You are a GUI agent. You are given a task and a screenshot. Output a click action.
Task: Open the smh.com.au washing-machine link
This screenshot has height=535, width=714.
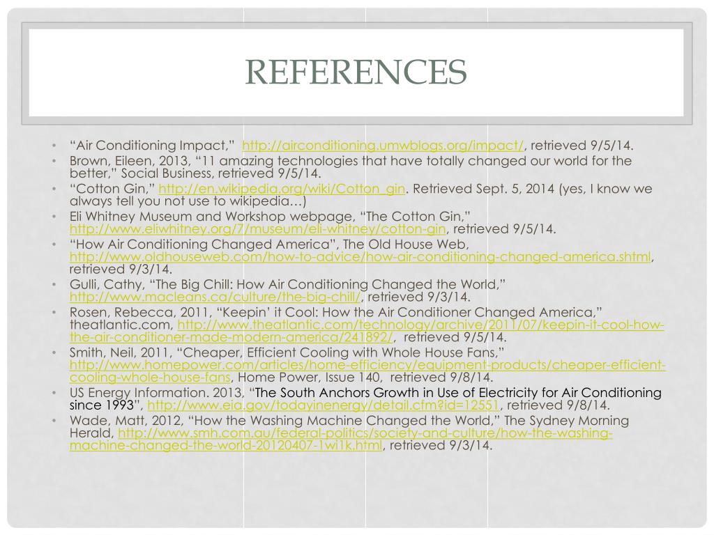point(341,439)
